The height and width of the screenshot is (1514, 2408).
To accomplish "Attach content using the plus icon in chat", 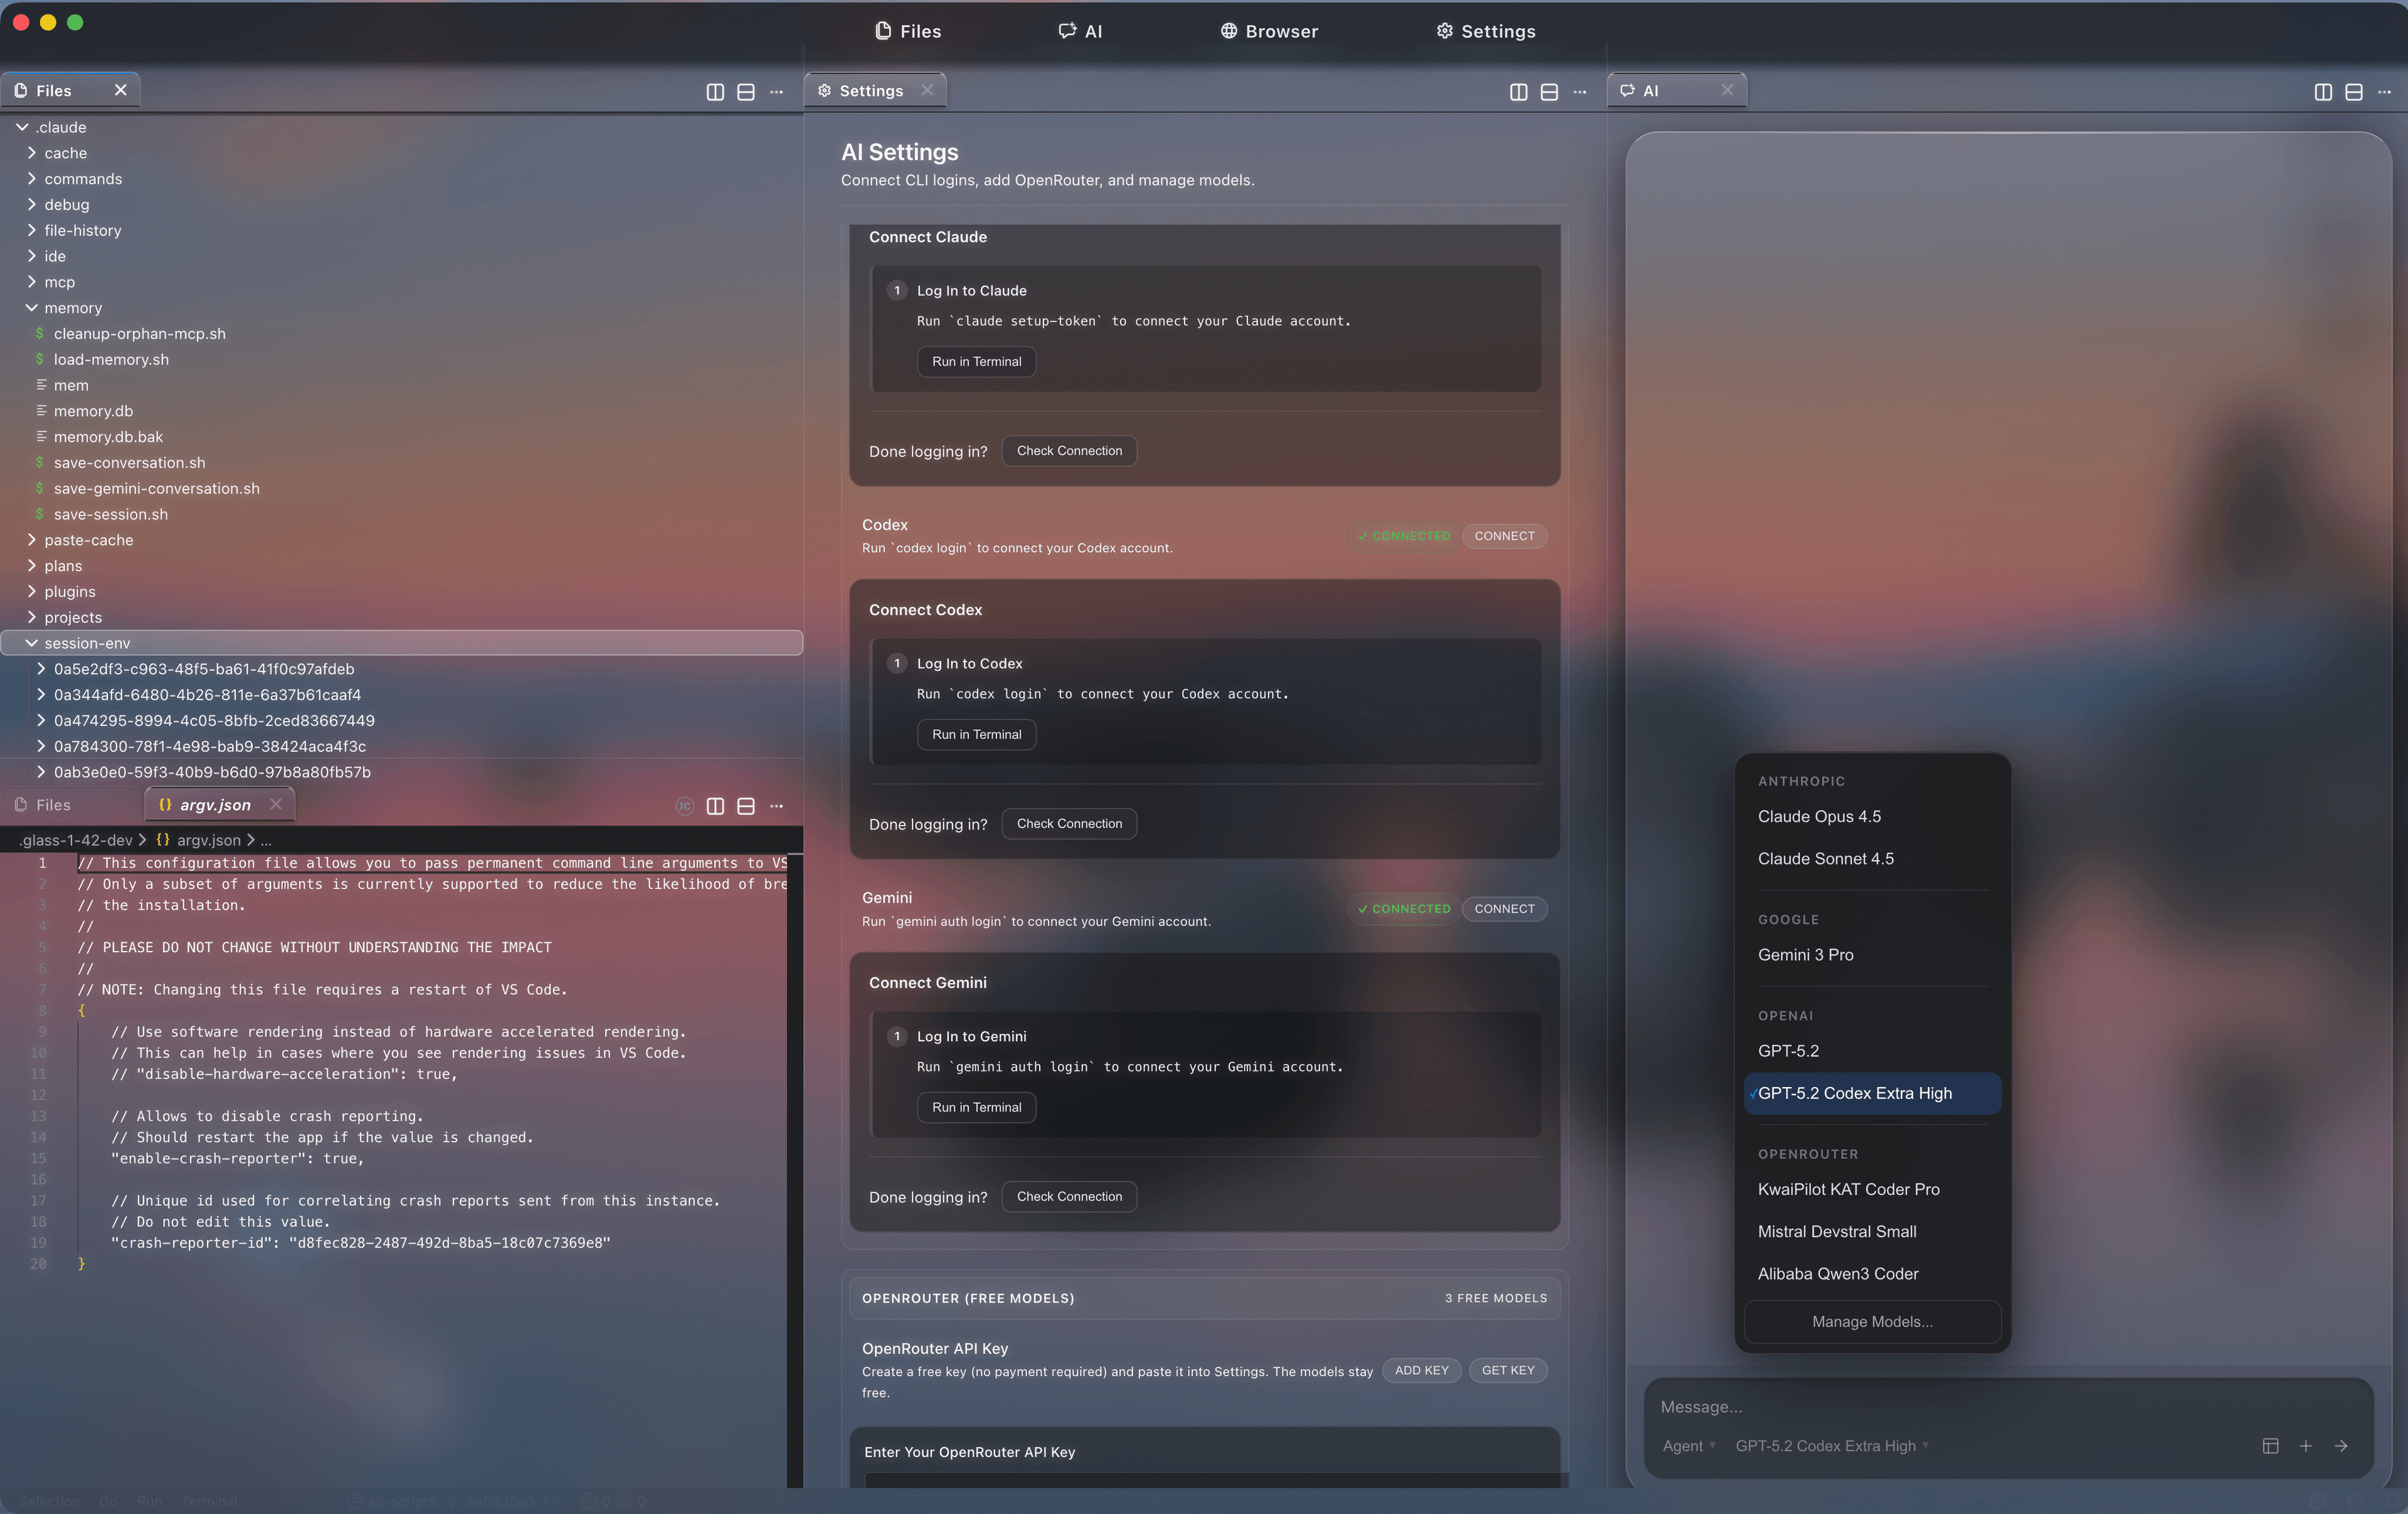I will tap(2305, 1446).
